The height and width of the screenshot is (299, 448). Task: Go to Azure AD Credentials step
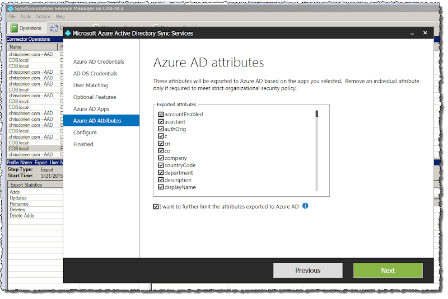(99, 61)
